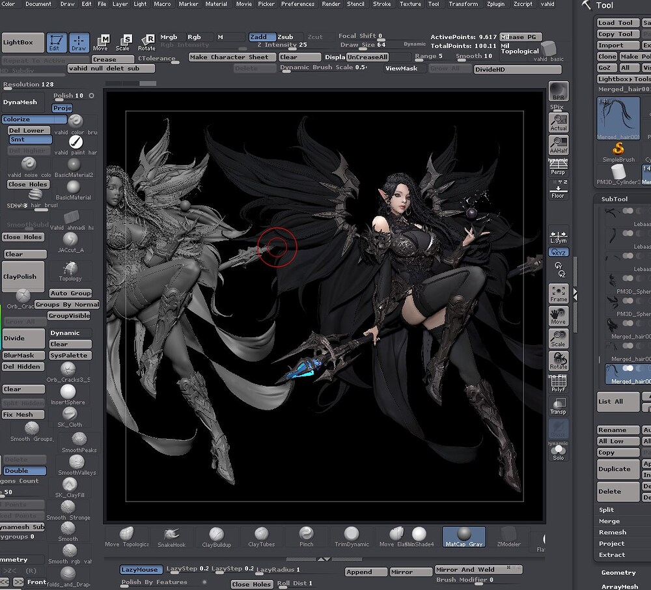Click the Rotate canvas icon on right shelf
This screenshot has width=651, height=590.
click(x=559, y=361)
